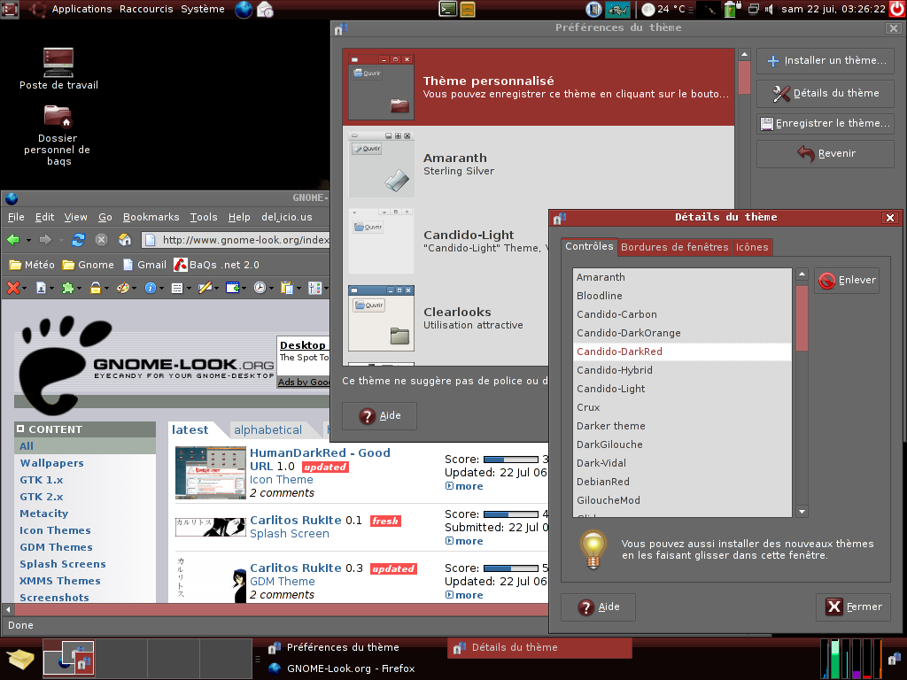
Task: Click the fish applet in top panel
Action: 618,9
